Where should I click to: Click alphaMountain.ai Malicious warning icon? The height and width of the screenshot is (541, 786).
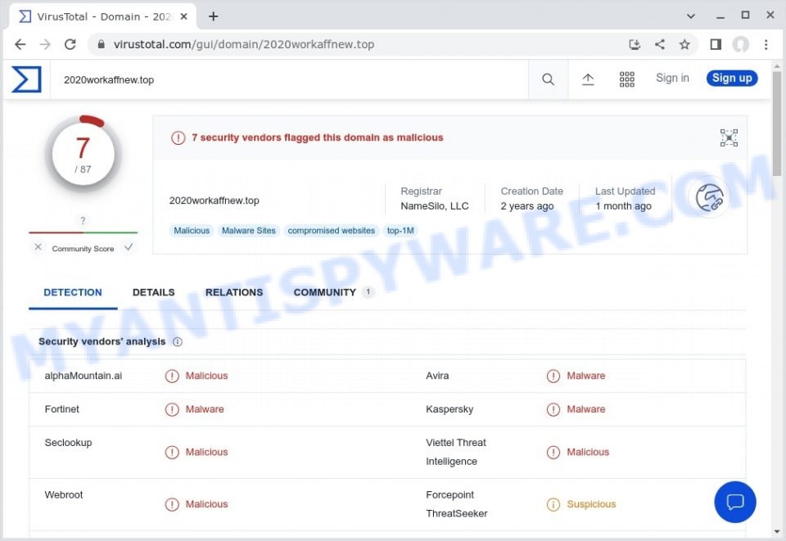(172, 376)
